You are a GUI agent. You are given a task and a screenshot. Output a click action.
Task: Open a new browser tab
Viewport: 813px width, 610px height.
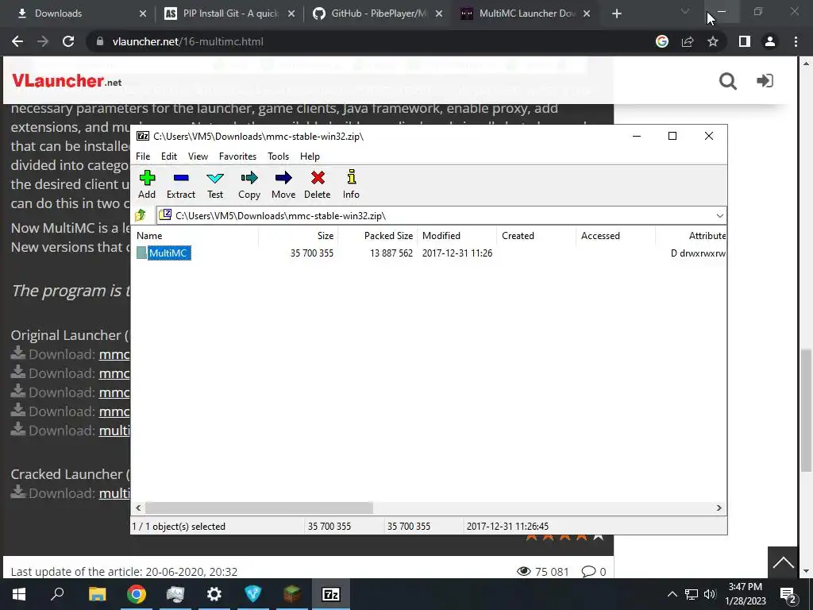coord(616,14)
